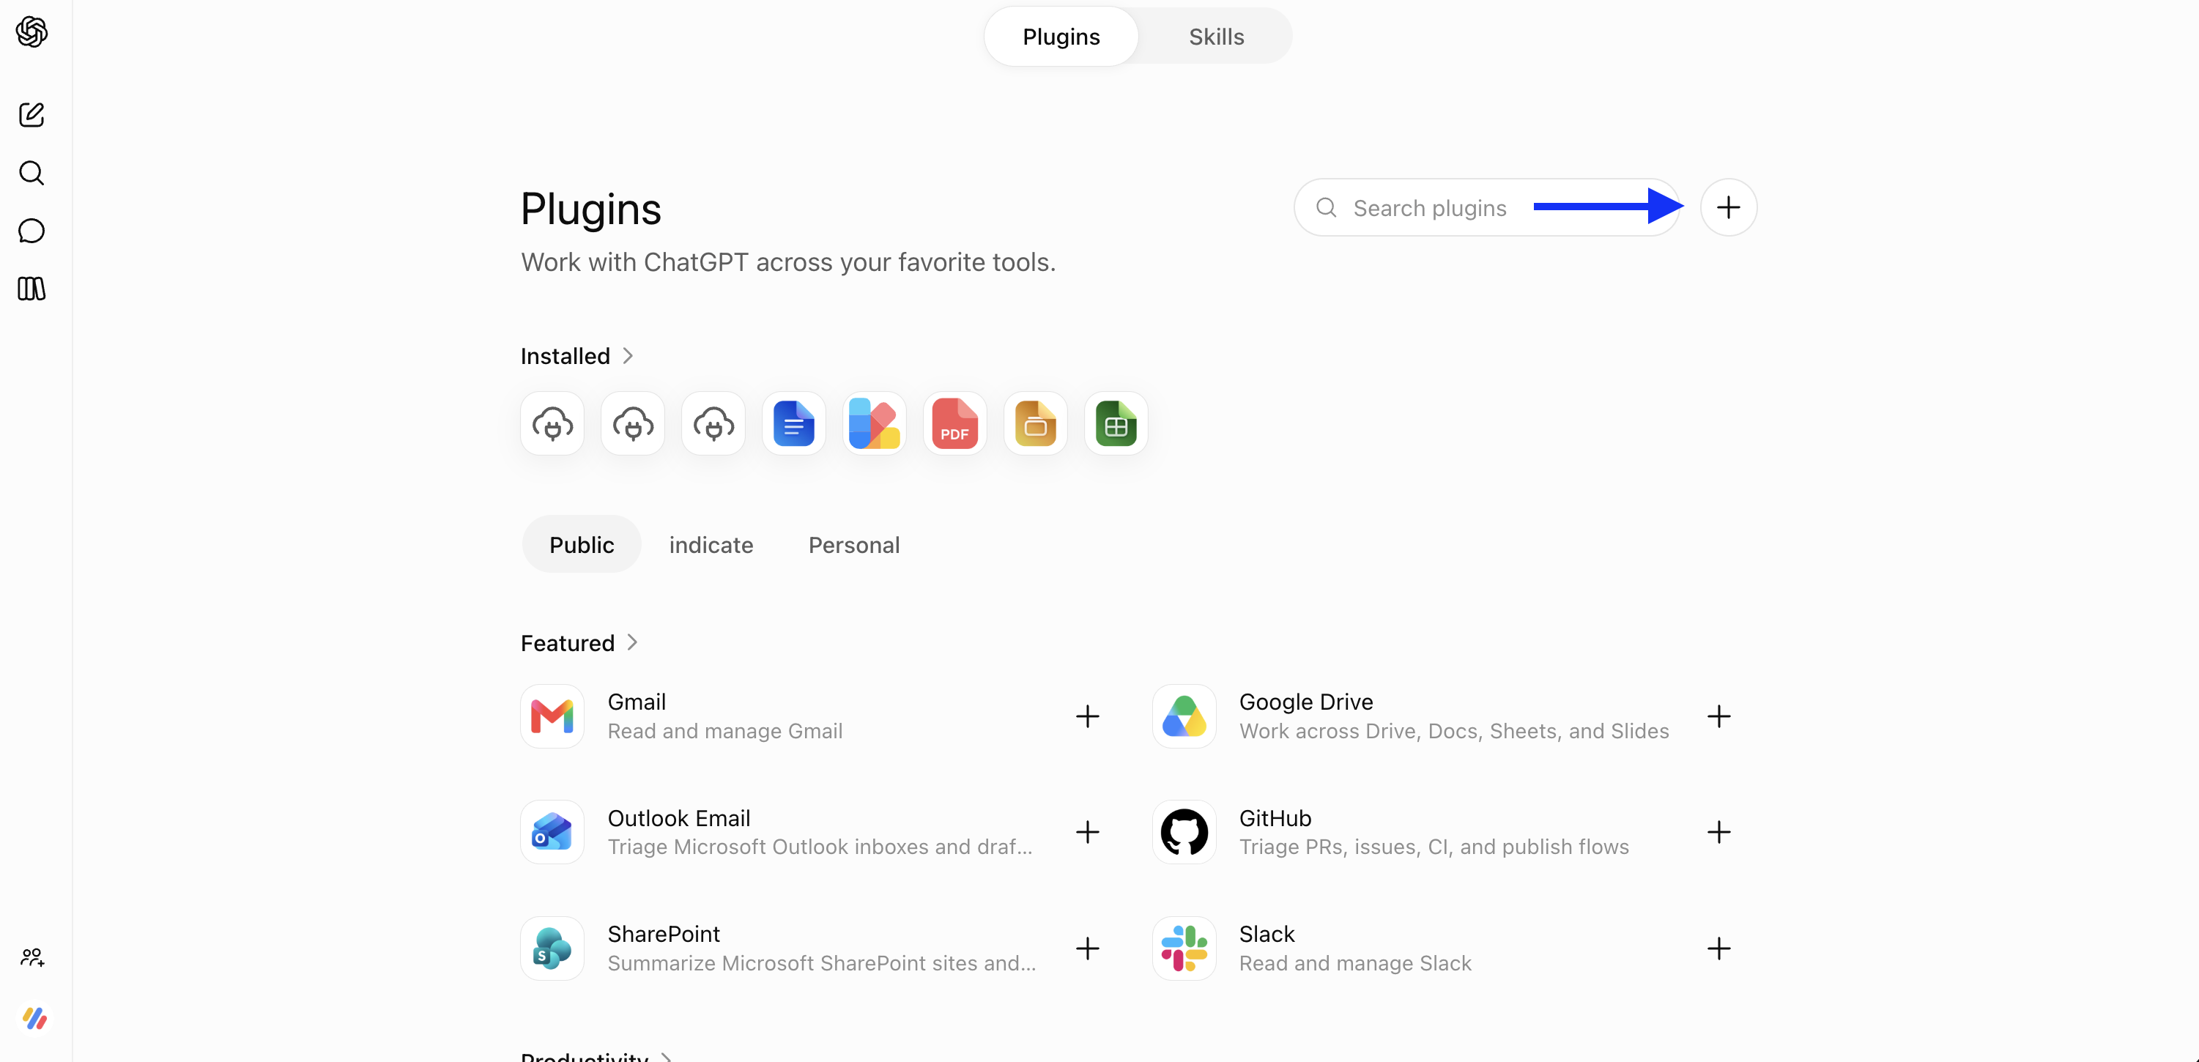Screen dimensions: 2199x1062
Task: Select the indicate filter tab
Action: tap(711, 545)
